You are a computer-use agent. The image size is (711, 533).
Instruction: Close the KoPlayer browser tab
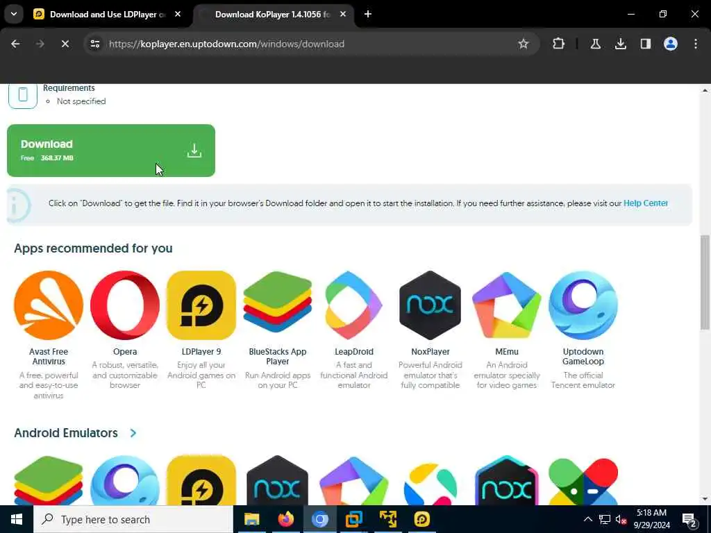343,15
